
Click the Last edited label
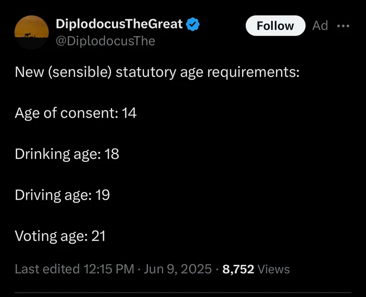coord(47,269)
